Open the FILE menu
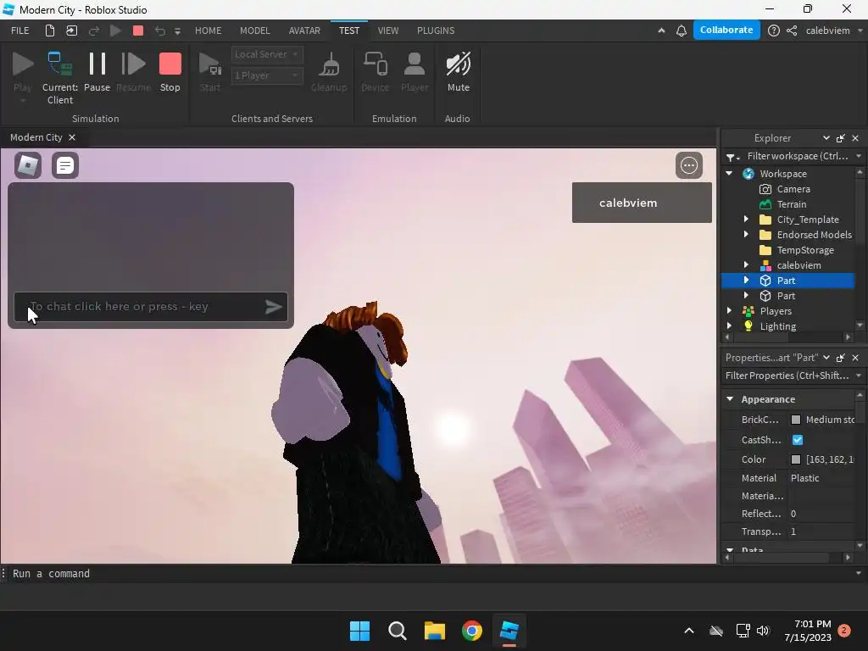Image resolution: width=868 pixels, height=651 pixels. 20,31
